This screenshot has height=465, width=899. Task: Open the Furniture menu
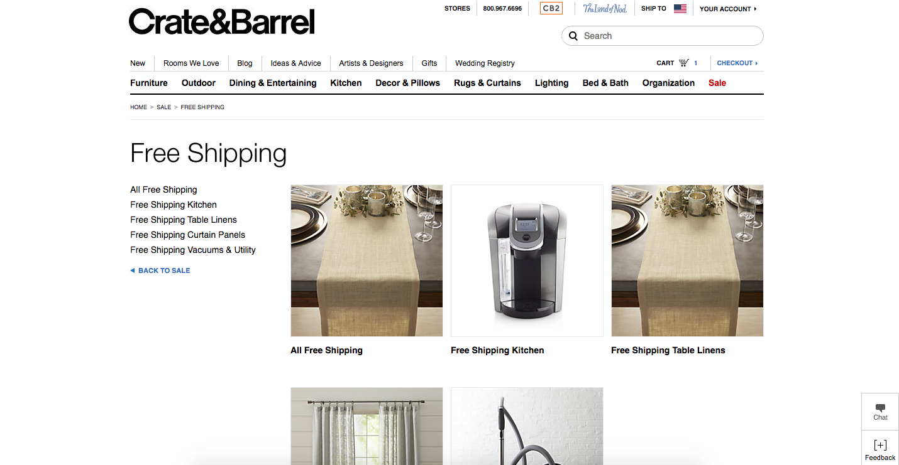[x=149, y=83]
